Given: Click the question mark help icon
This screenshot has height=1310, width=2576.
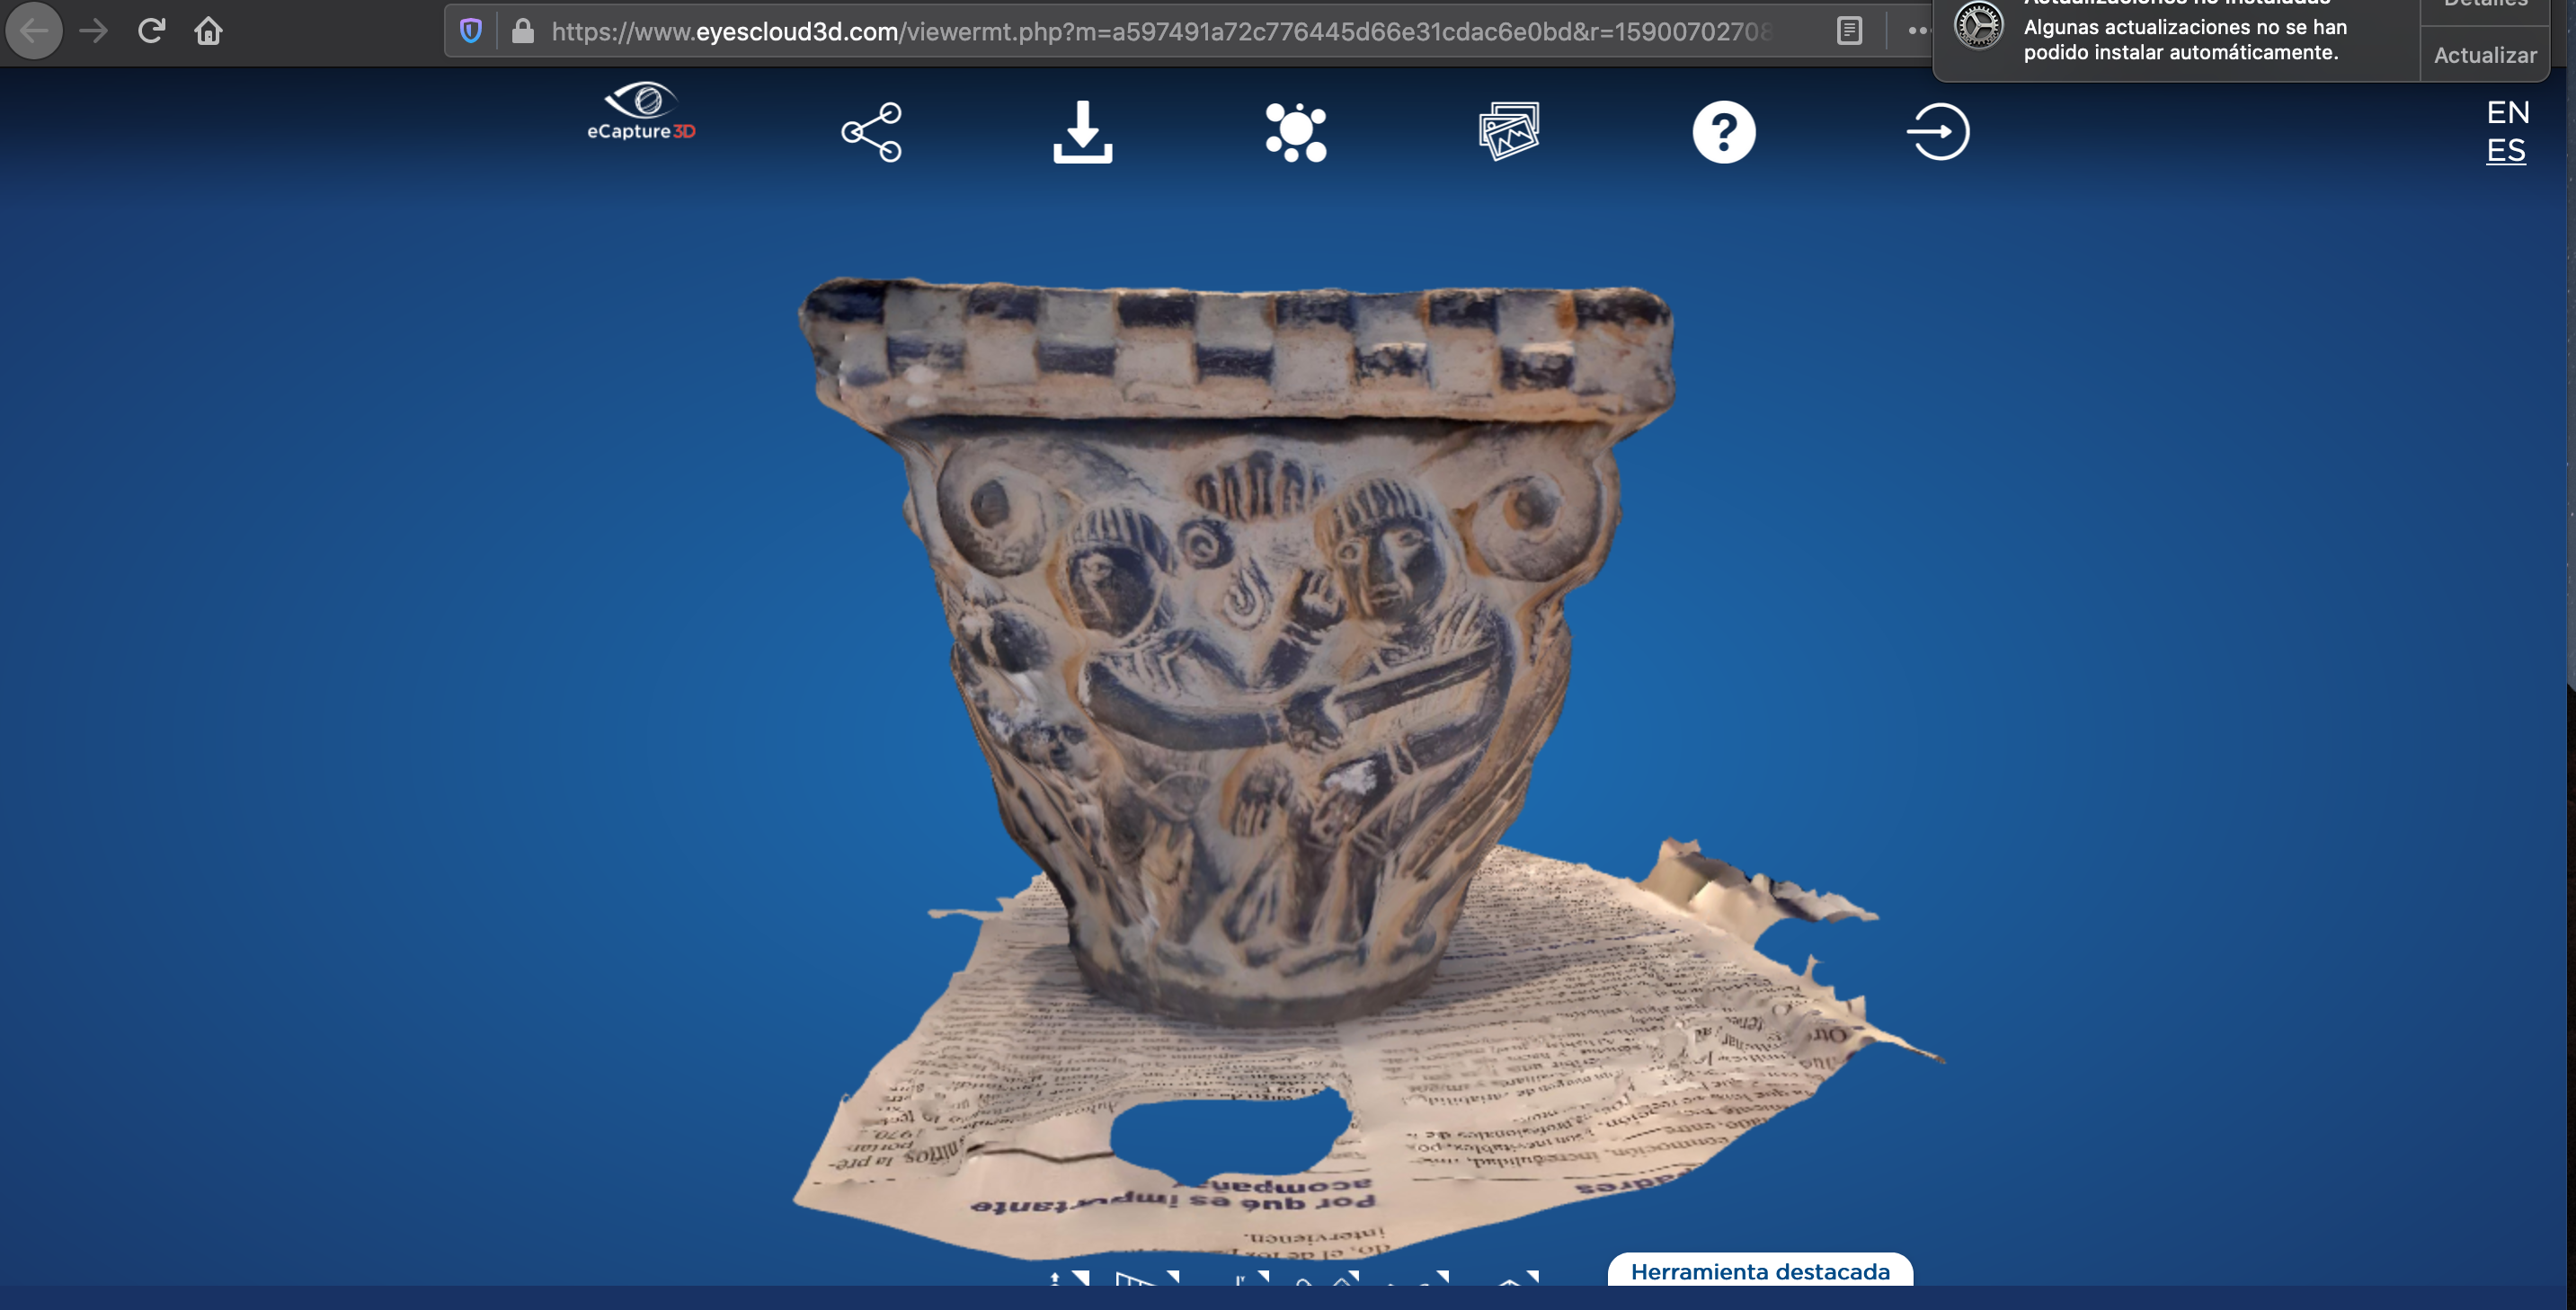Looking at the screenshot, I should click(1723, 132).
